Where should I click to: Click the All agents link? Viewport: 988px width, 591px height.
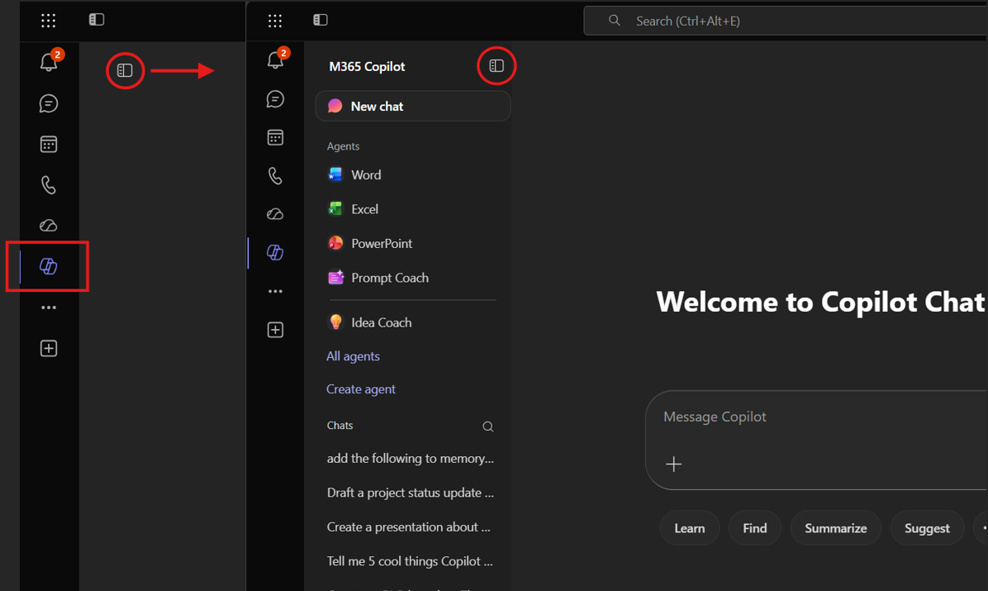[353, 356]
